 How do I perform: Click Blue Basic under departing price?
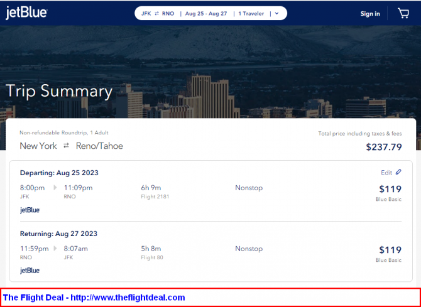[x=388, y=200]
